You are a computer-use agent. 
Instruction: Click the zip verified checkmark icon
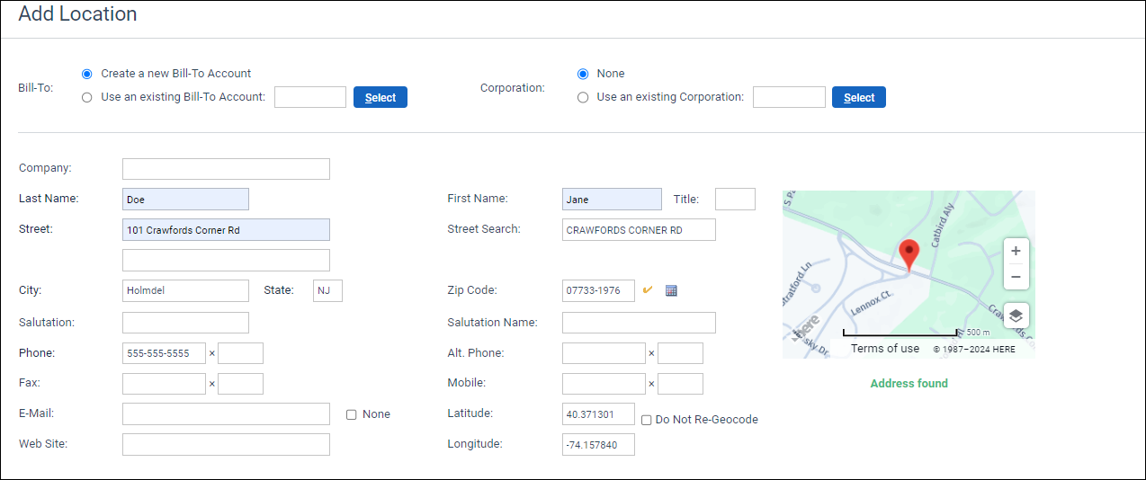point(648,290)
